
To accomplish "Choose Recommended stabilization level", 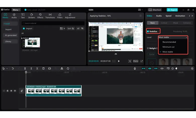I will click(x=169, y=42).
